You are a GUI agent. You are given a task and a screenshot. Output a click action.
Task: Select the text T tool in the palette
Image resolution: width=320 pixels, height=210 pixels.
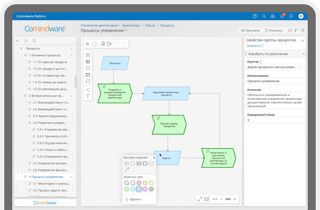(x=88, y=96)
